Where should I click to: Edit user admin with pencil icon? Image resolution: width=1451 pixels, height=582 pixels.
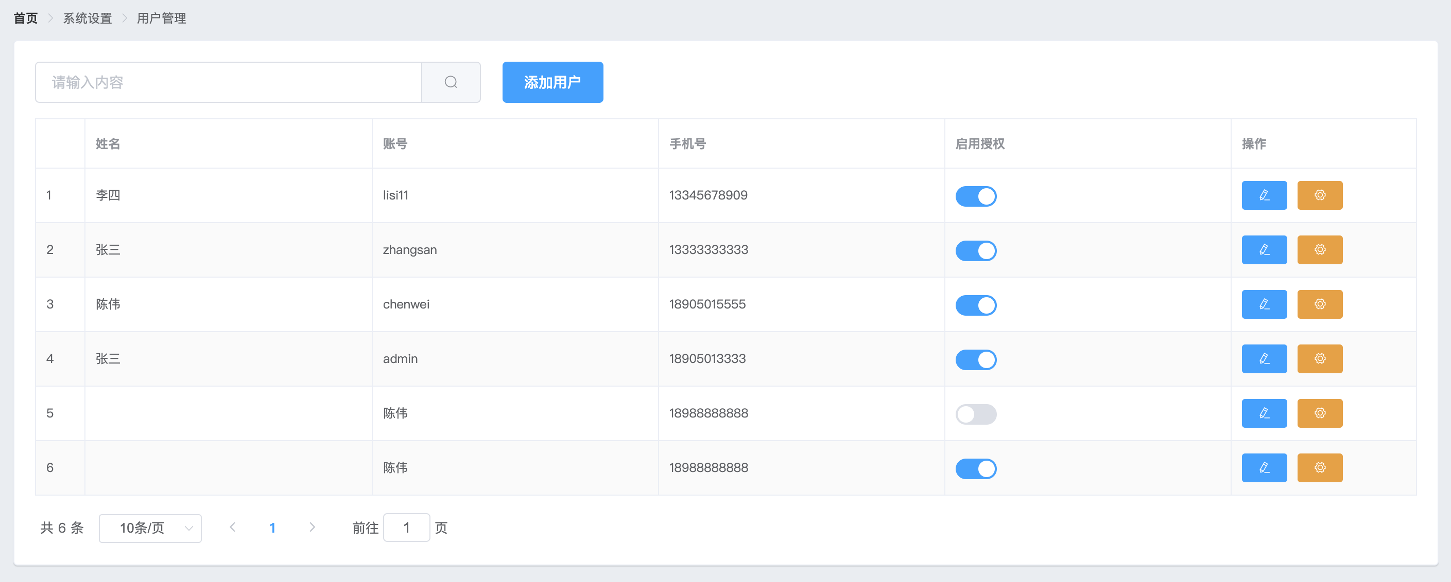(x=1264, y=359)
